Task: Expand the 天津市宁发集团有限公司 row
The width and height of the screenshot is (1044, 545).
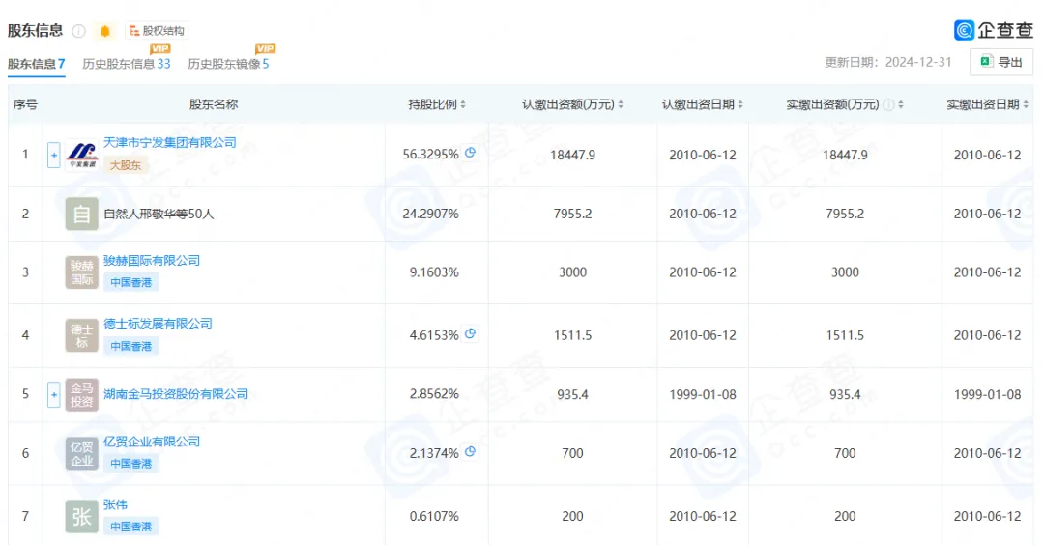Action: pyautogui.click(x=54, y=155)
